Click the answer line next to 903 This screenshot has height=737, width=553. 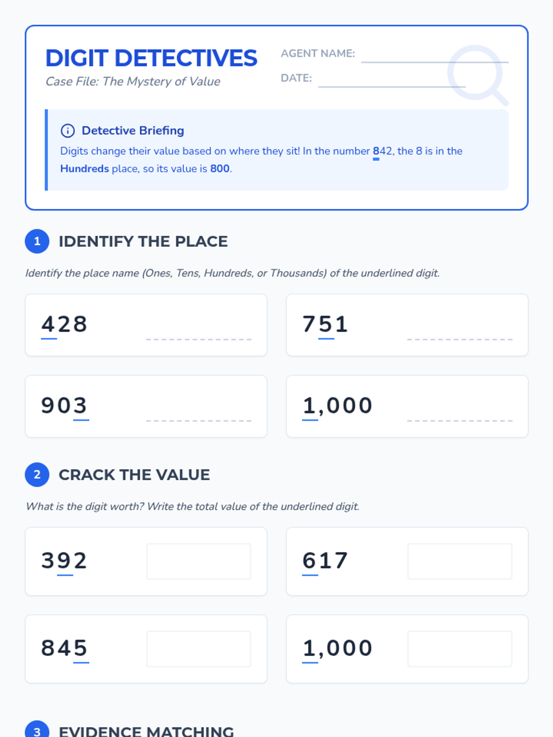coord(199,421)
